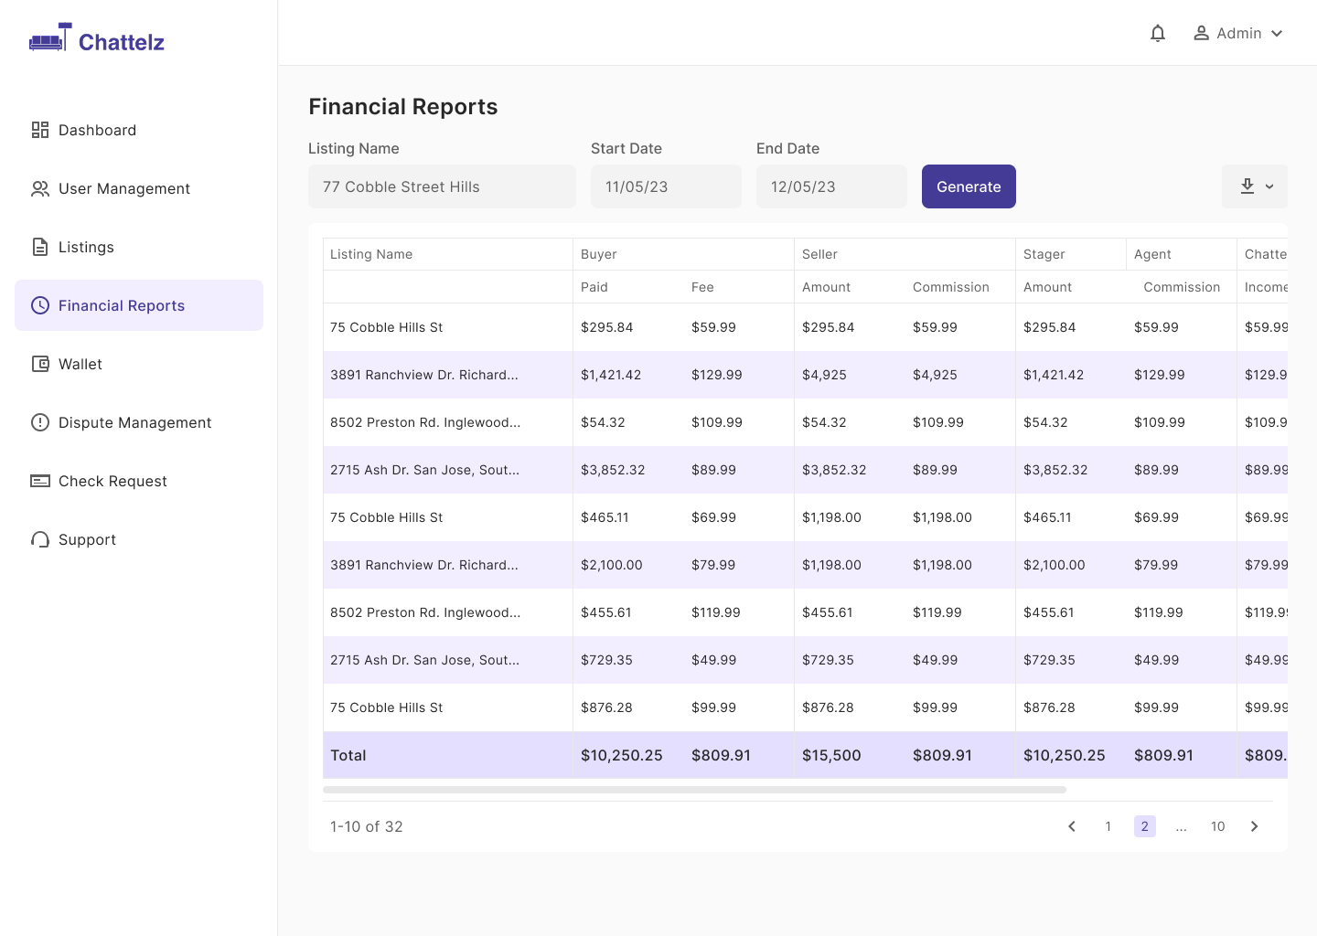The height and width of the screenshot is (936, 1317).
Task: Open the download export icon
Action: click(x=1247, y=186)
